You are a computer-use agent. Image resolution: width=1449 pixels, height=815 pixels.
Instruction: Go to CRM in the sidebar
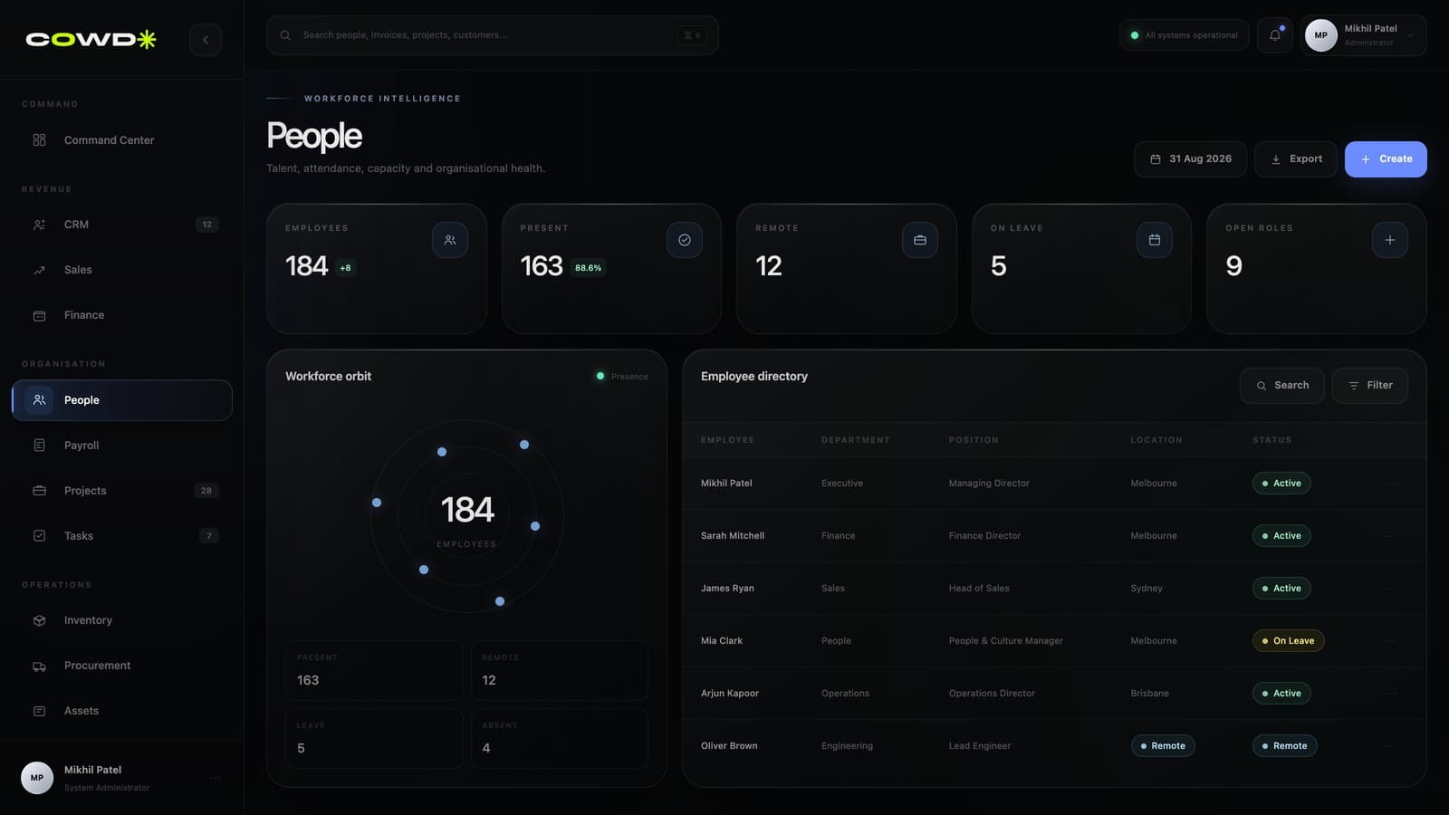tap(122, 225)
